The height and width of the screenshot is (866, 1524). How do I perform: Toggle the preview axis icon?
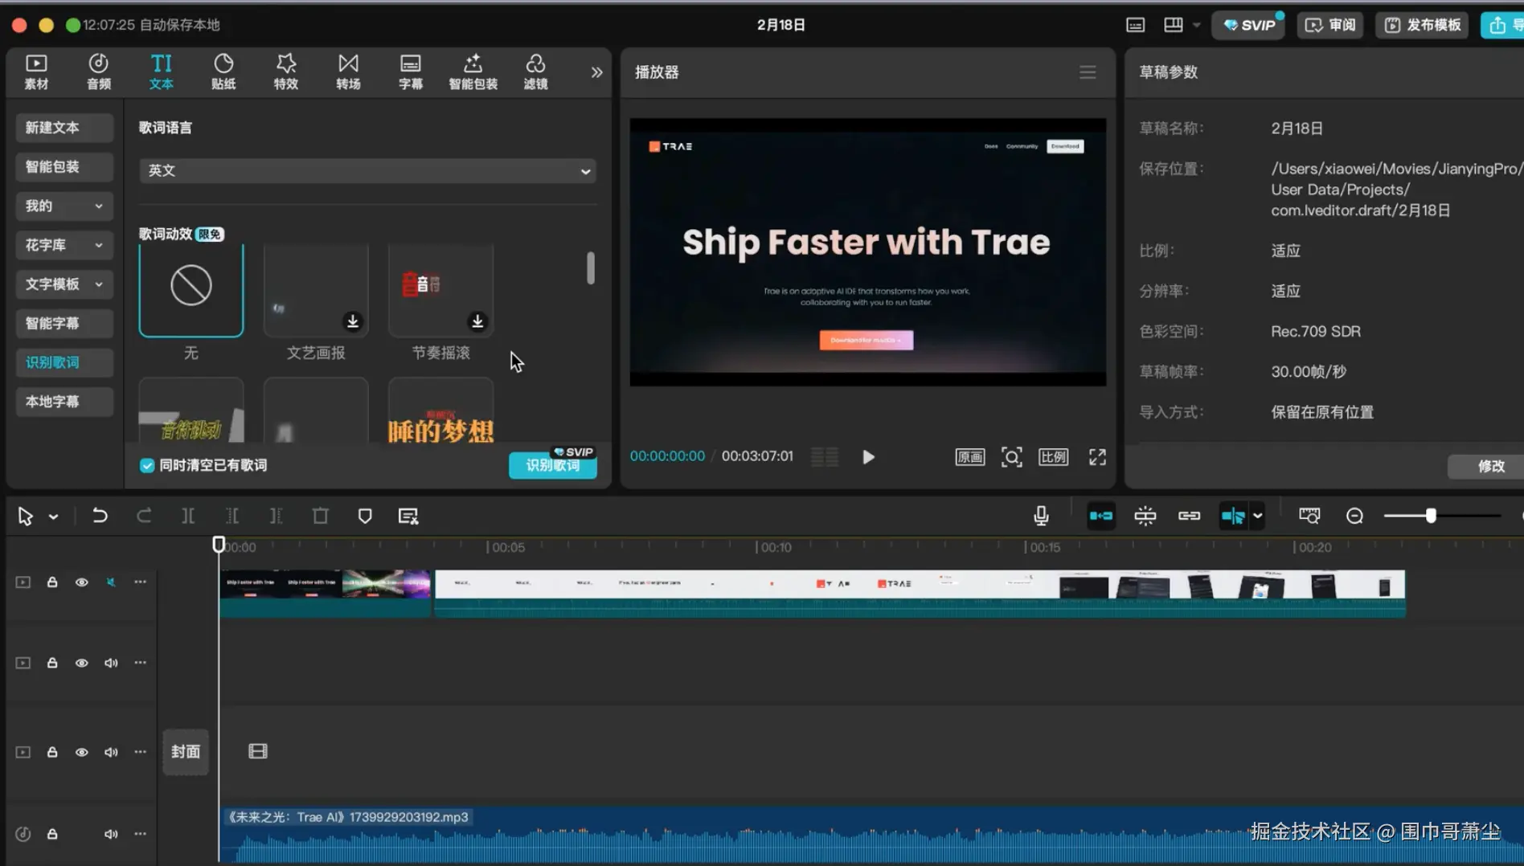[x=1232, y=516]
